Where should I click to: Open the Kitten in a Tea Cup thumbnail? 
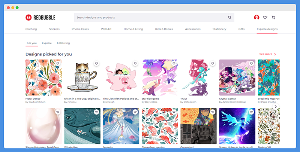tap(82, 77)
